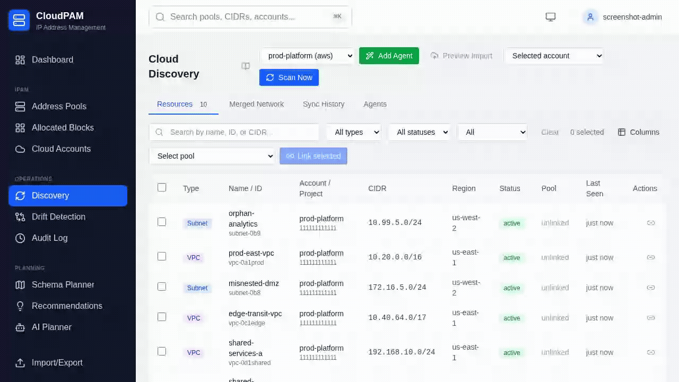Open the Columns chooser button
The height and width of the screenshot is (382, 679).
tap(639, 132)
